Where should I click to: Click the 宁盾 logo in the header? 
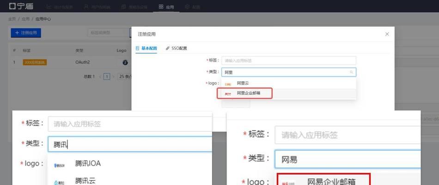pos(21,6)
